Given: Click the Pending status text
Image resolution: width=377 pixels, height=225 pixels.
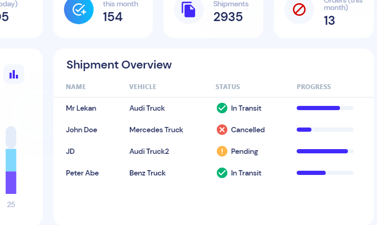Looking at the screenshot, I should (x=244, y=151).
